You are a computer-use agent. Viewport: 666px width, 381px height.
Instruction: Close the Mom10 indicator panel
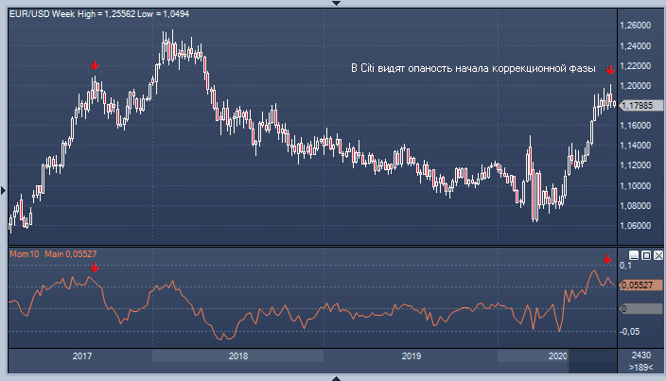658,255
